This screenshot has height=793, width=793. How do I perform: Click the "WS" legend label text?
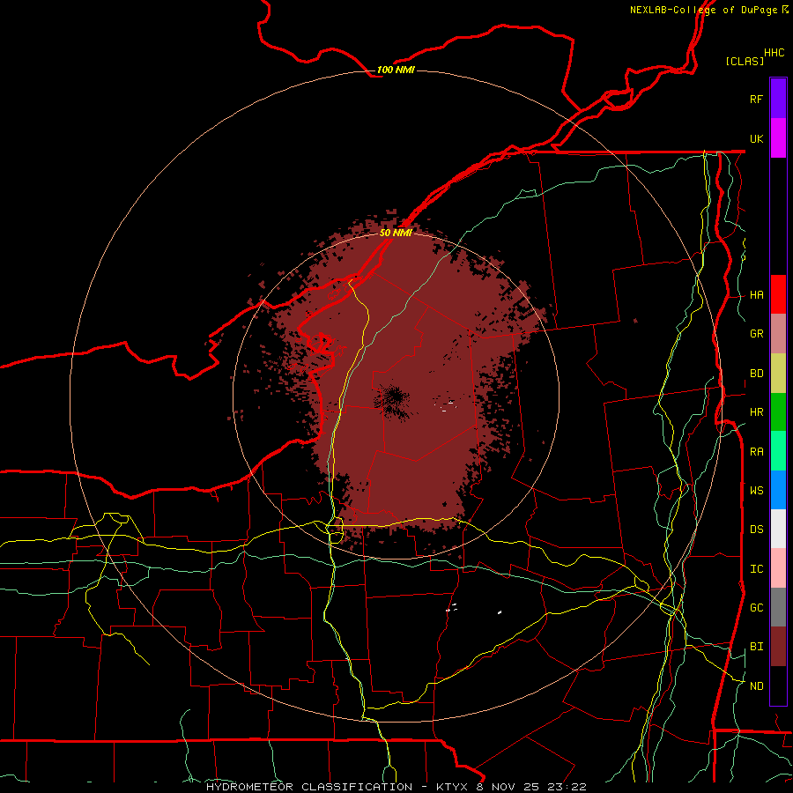(x=757, y=491)
